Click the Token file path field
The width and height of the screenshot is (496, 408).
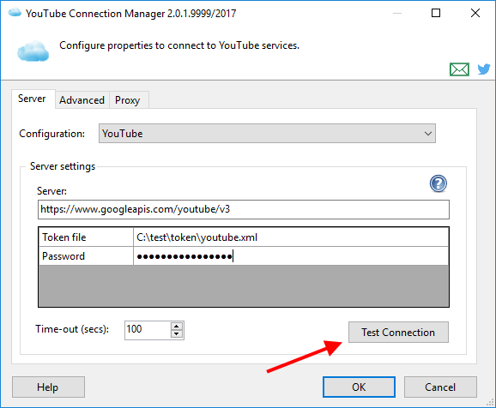click(x=291, y=237)
